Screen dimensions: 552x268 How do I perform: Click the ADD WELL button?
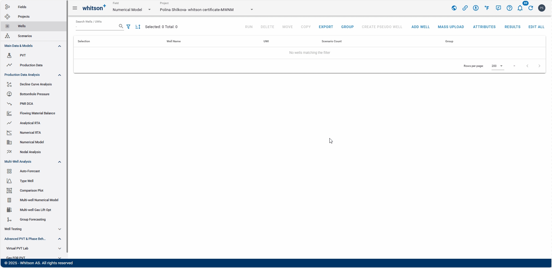(420, 27)
